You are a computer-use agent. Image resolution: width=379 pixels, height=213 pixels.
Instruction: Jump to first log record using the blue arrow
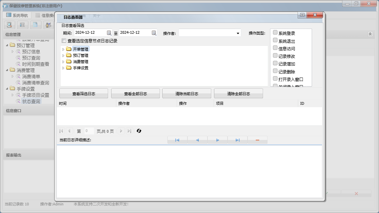(x=177, y=140)
